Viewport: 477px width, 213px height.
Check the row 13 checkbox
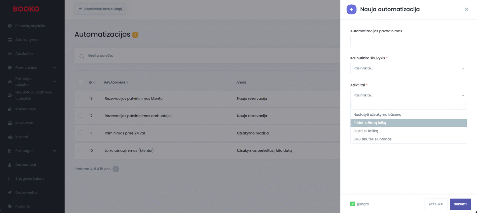point(81,98)
